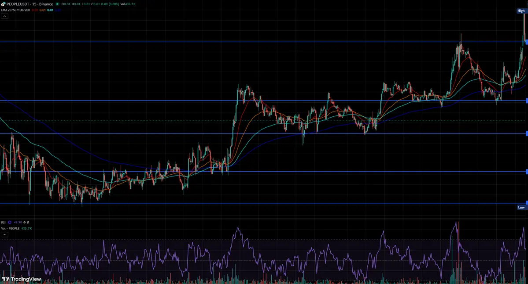
Task: Click the red EMA 20 value 0.01
Action: point(35,10)
